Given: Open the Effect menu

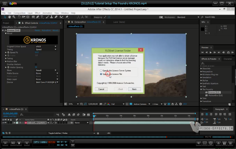Looking at the screenshot, I should pos(38,13).
